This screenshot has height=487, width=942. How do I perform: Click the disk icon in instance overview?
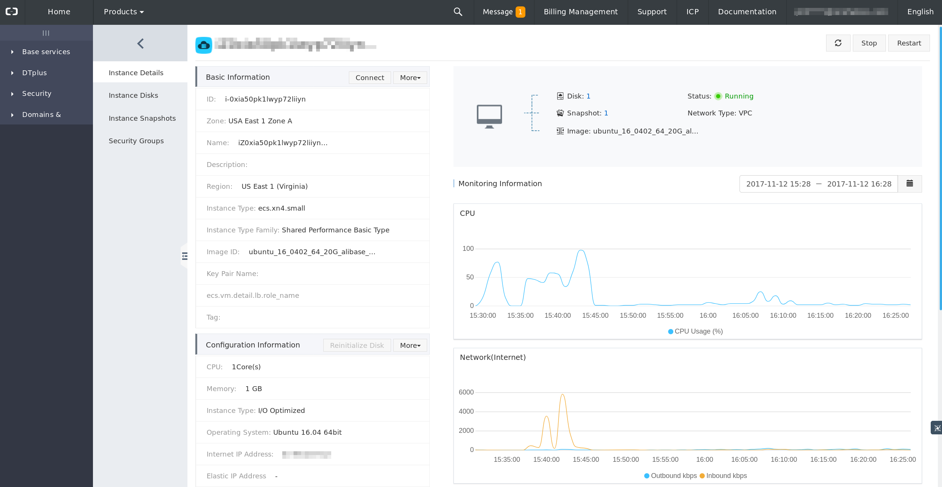(x=560, y=96)
